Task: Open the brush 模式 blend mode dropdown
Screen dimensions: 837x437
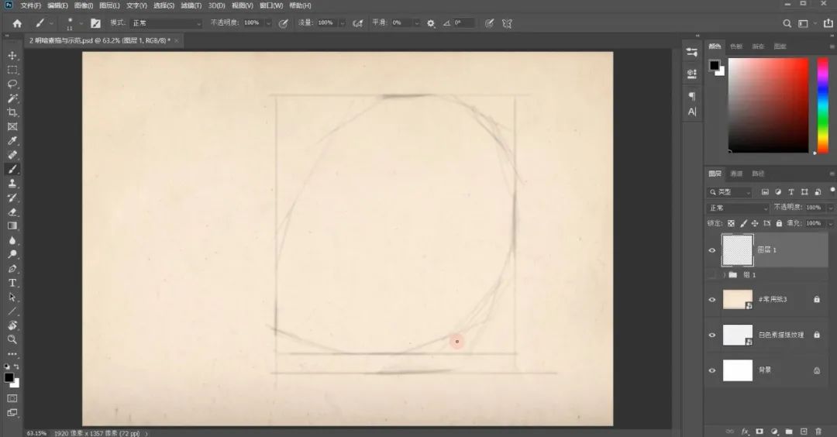Action: pos(166,23)
